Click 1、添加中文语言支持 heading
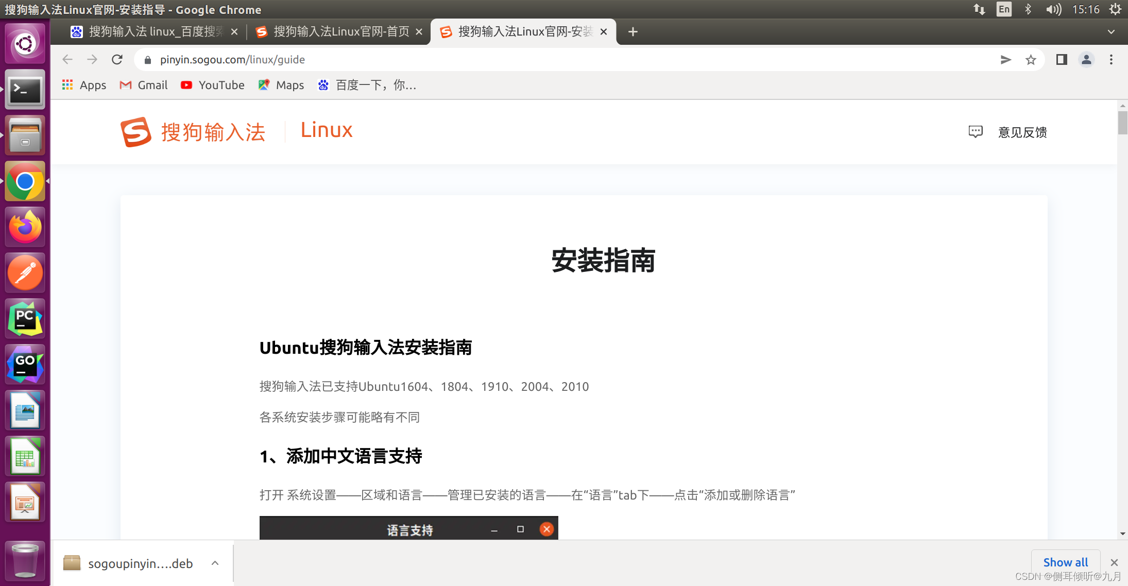 (x=340, y=456)
